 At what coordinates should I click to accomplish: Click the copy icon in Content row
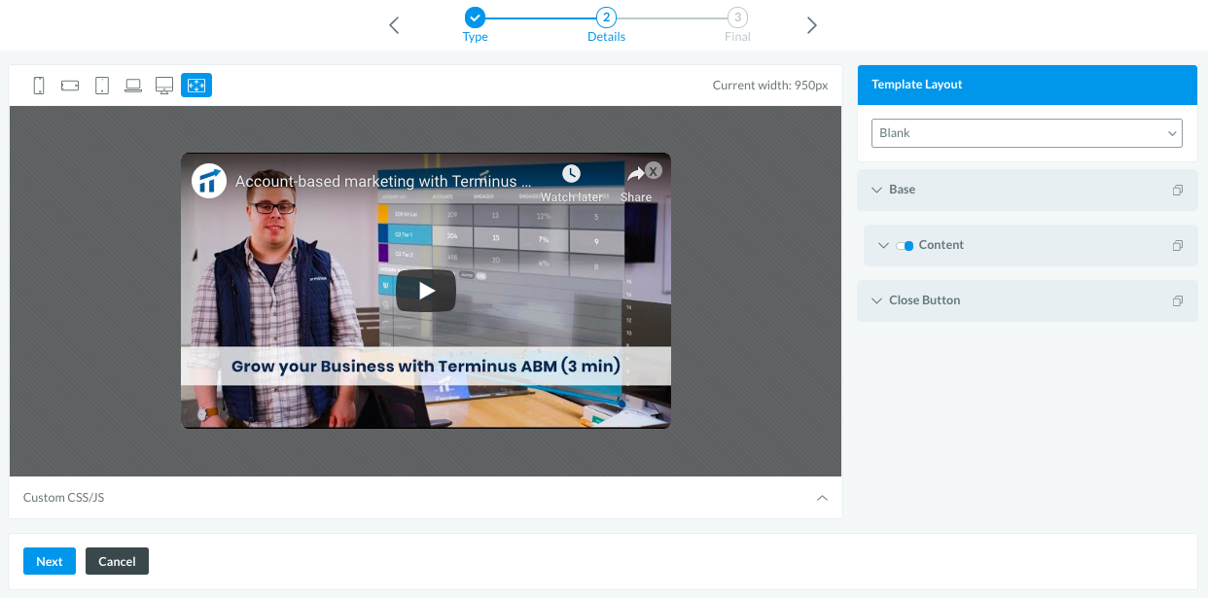point(1178,245)
